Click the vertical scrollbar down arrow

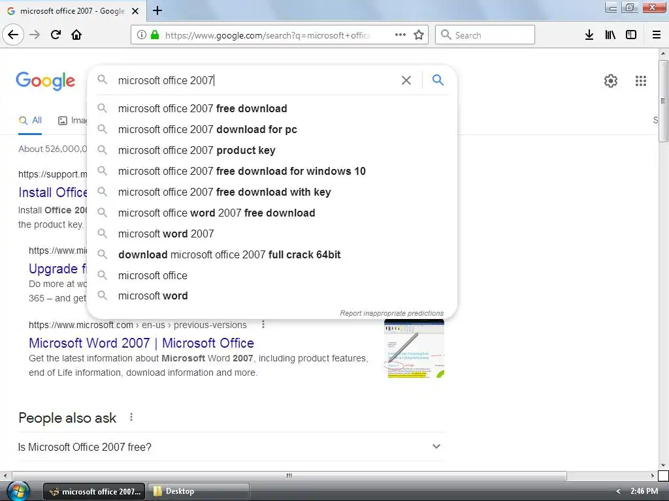[x=663, y=465]
